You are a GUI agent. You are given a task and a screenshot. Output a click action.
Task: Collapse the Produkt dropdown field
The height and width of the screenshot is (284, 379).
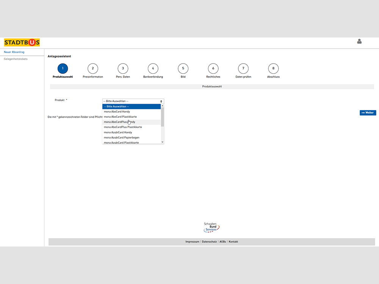click(133, 101)
